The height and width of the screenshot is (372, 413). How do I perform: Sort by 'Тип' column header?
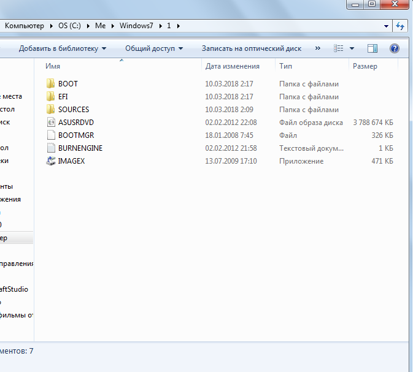[285, 66]
